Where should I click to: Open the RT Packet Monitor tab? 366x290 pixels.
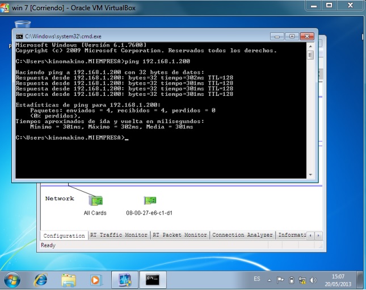tap(180, 235)
